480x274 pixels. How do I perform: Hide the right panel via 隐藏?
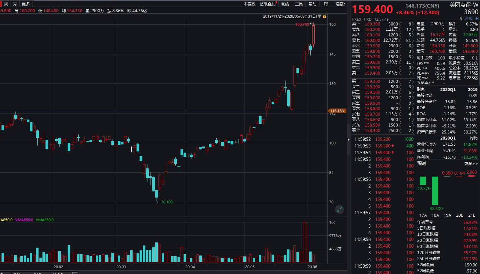click(x=340, y=4)
